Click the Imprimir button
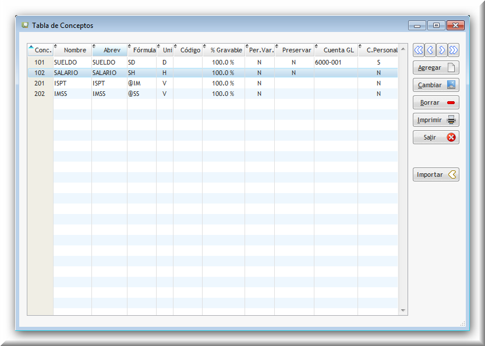The width and height of the screenshot is (485, 346). (x=436, y=120)
